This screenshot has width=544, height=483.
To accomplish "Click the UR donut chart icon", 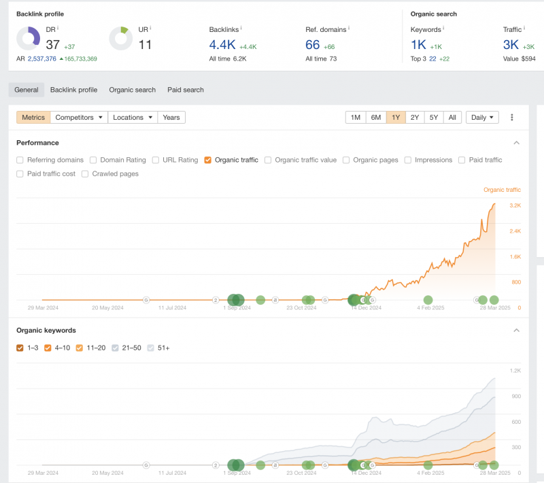I will [x=120, y=38].
